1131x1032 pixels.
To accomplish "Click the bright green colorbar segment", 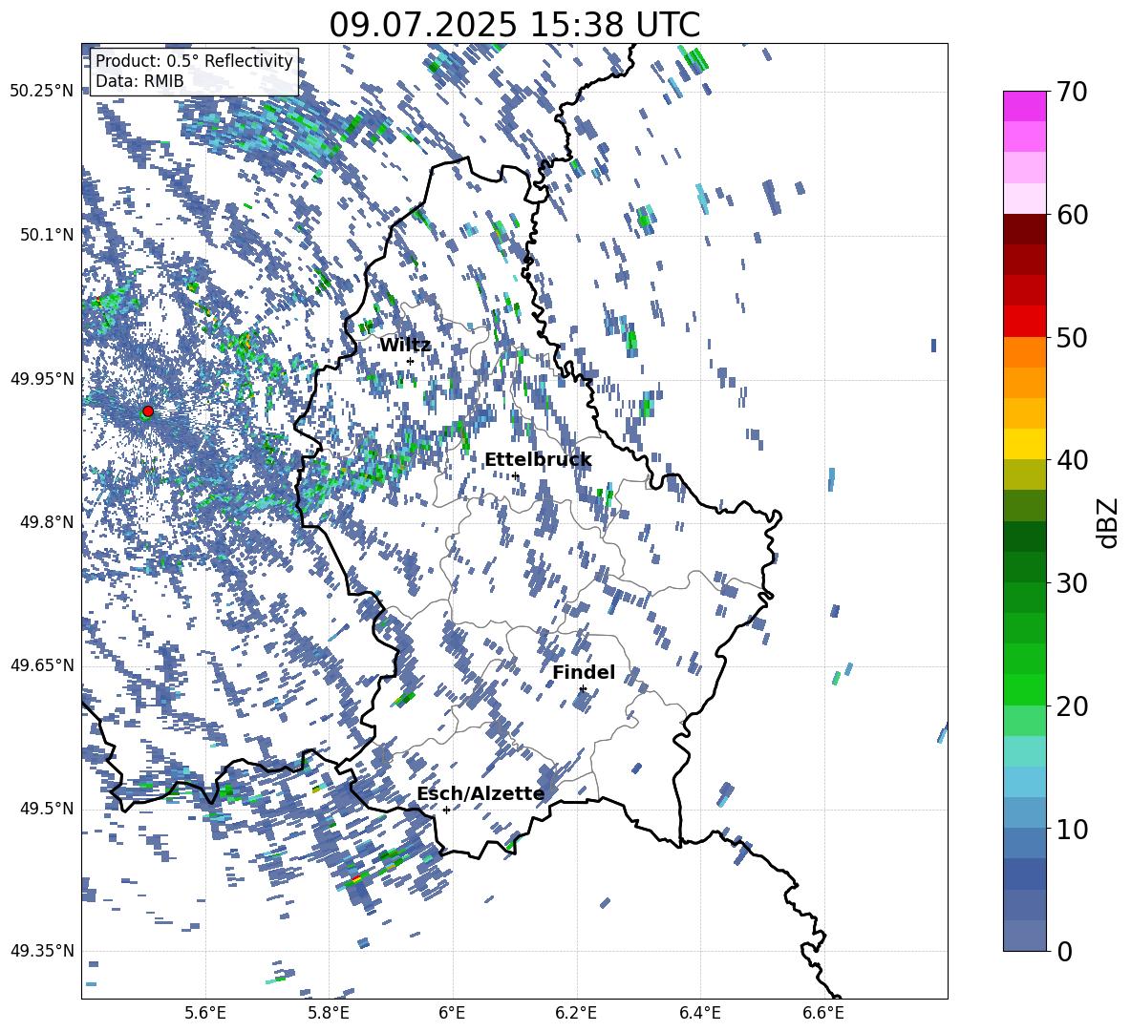I will click(x=1024, y=689).
